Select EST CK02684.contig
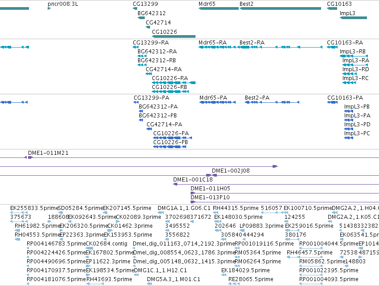This screenshot has height=286, width=379. pos(90,248)
